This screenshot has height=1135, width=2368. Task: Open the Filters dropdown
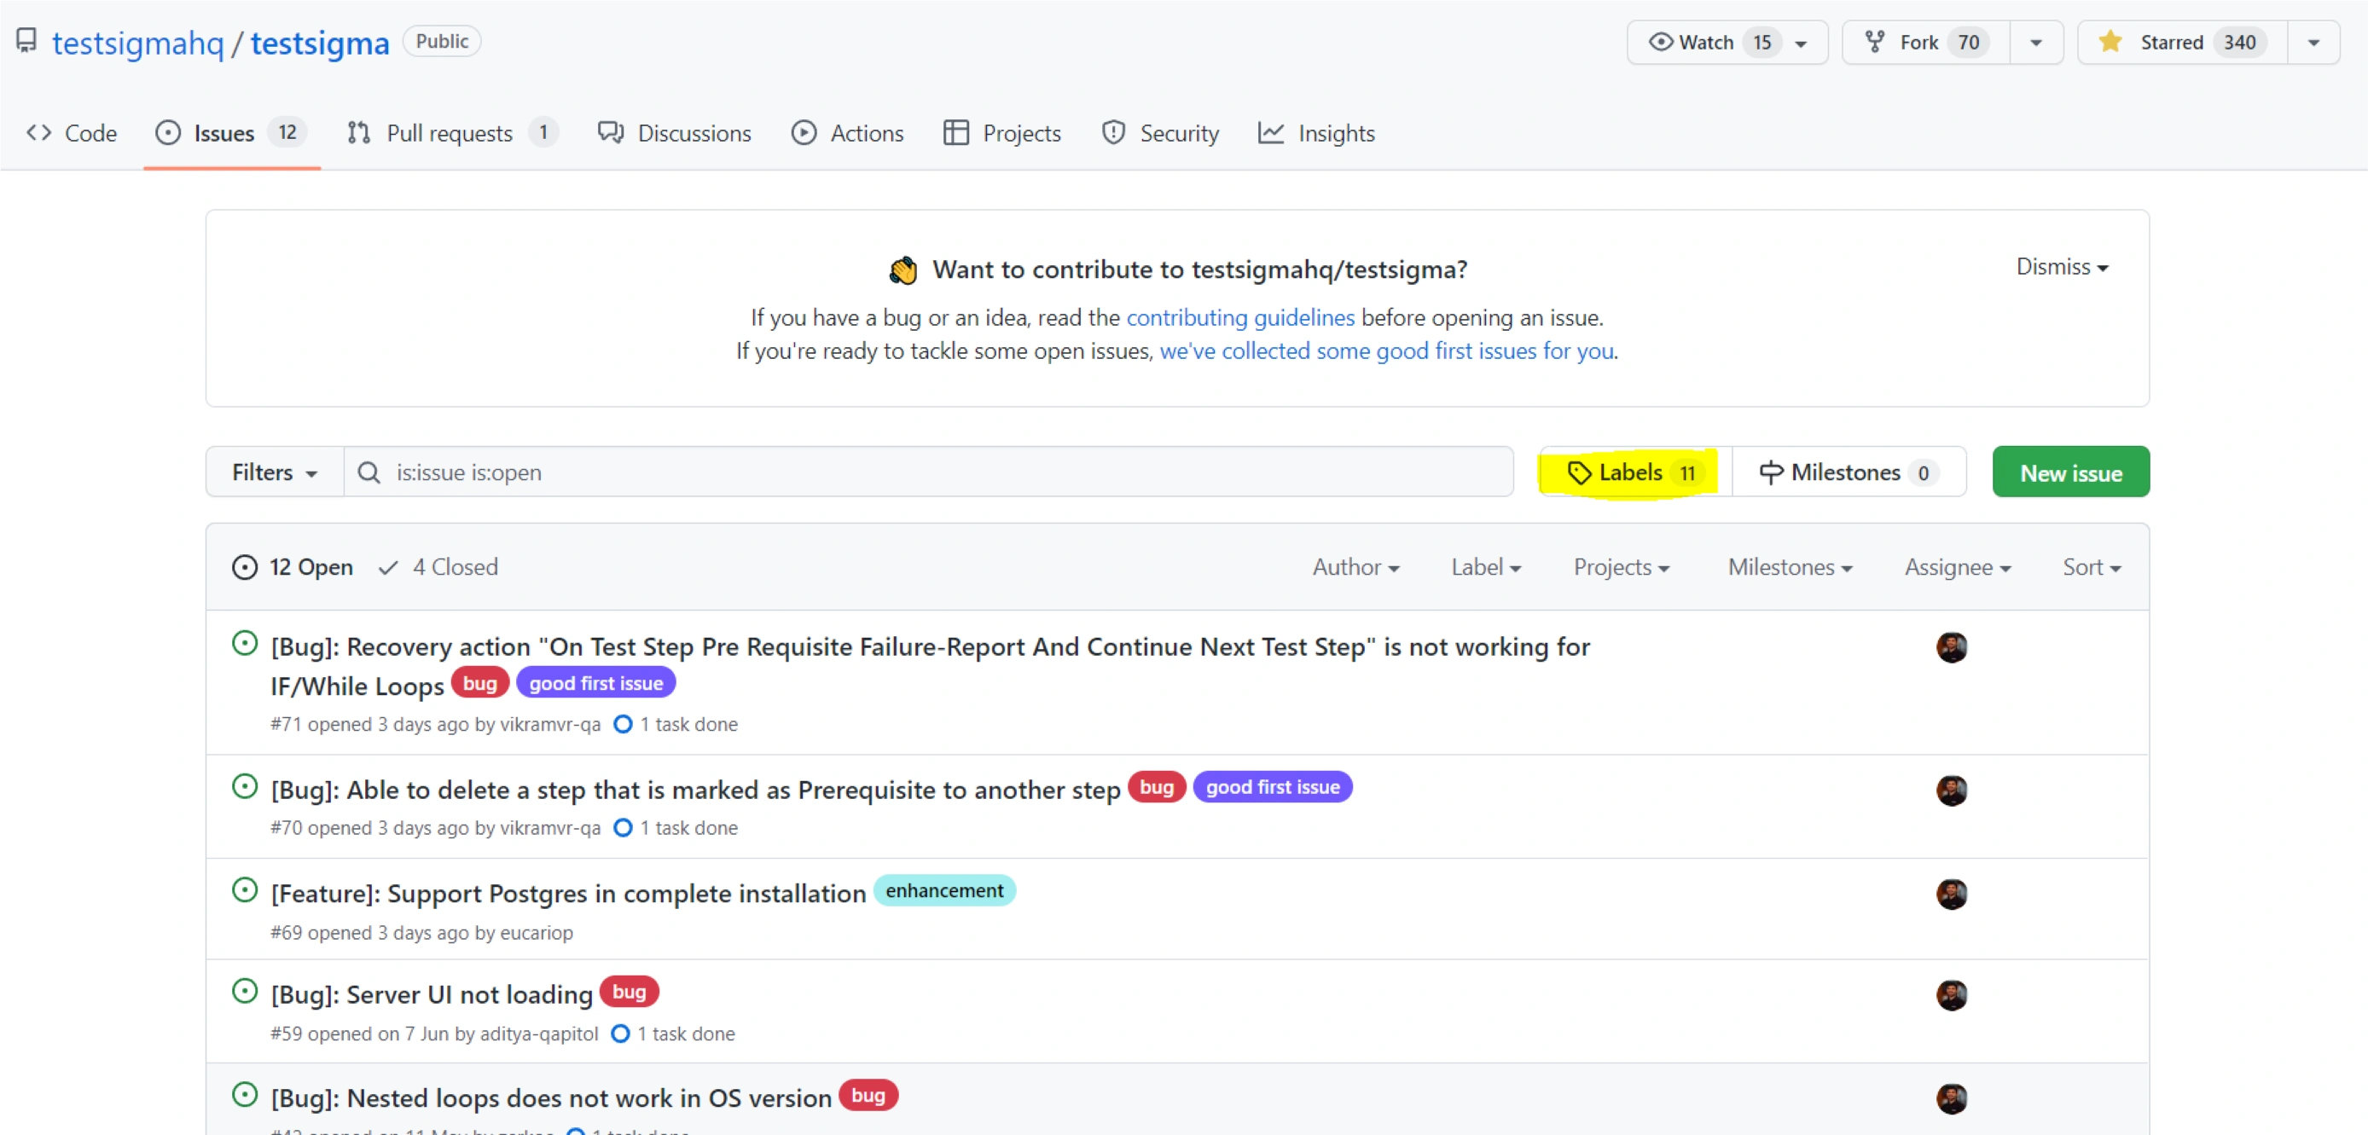coord(274,472)
